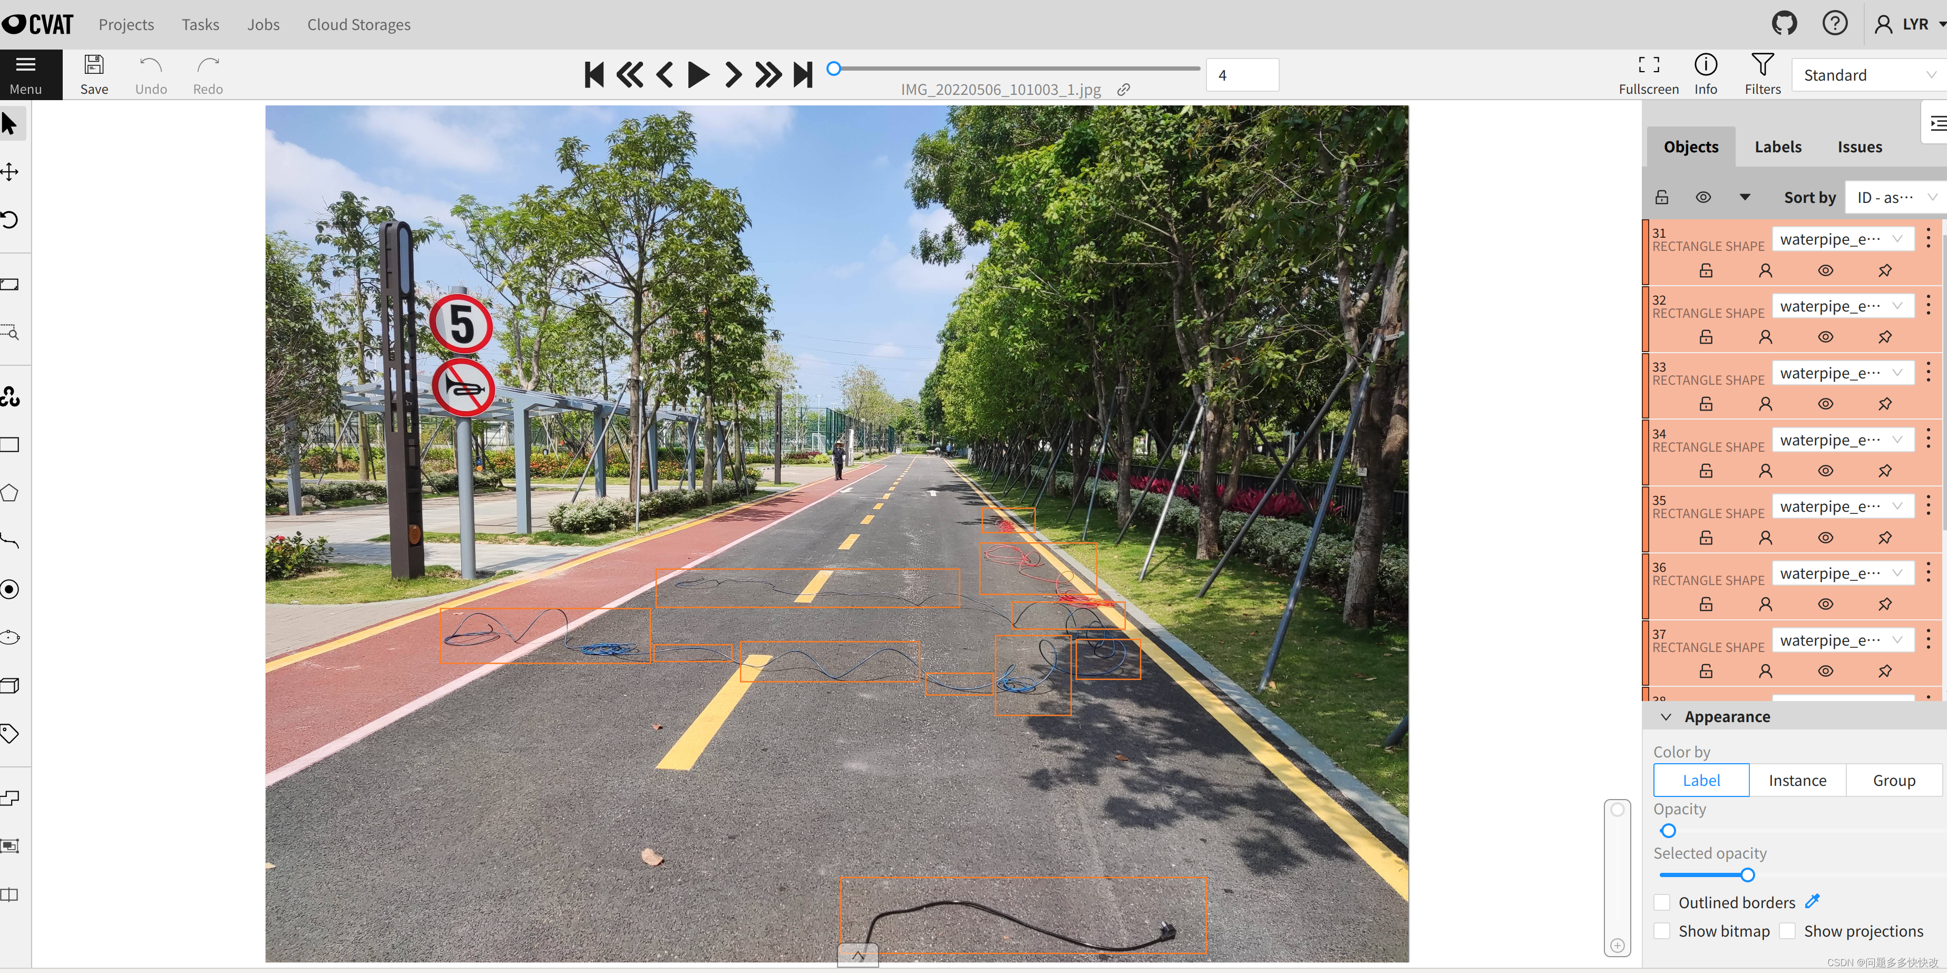Go to Jobs page
Screen dimensions: 1947x973
(263, 24)
